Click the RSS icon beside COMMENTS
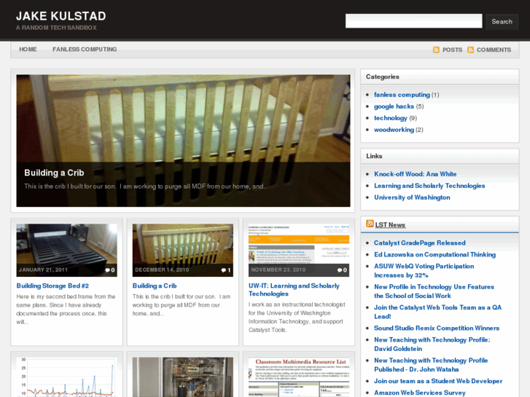This screenshot has width=530, height=397. pyautogui.click(x=470, y=50)
